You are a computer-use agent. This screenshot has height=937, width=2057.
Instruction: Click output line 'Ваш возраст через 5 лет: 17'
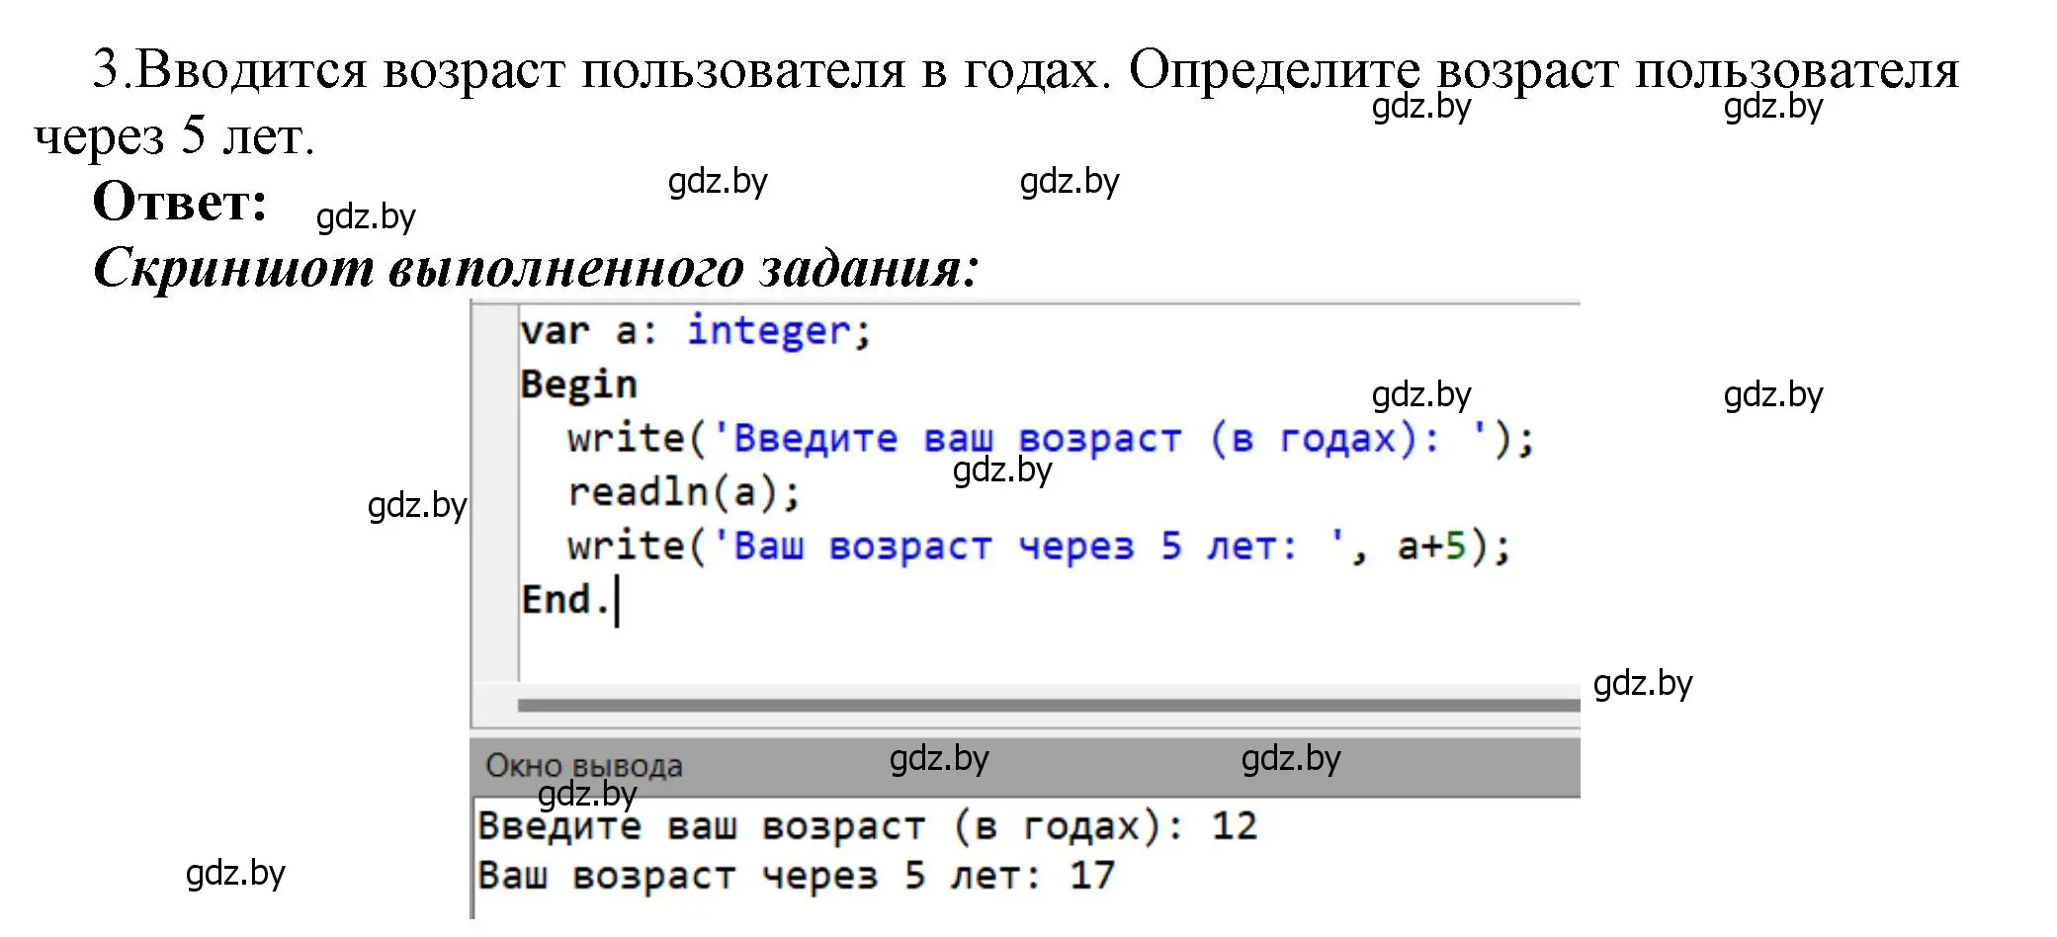[796, 875]
